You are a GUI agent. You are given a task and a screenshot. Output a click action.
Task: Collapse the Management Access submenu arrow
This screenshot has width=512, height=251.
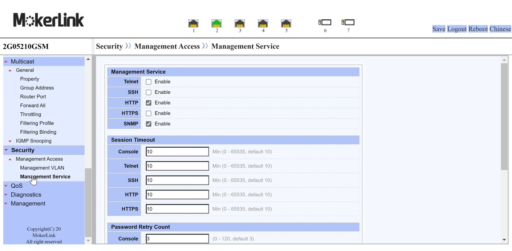[x=10, y=159]
